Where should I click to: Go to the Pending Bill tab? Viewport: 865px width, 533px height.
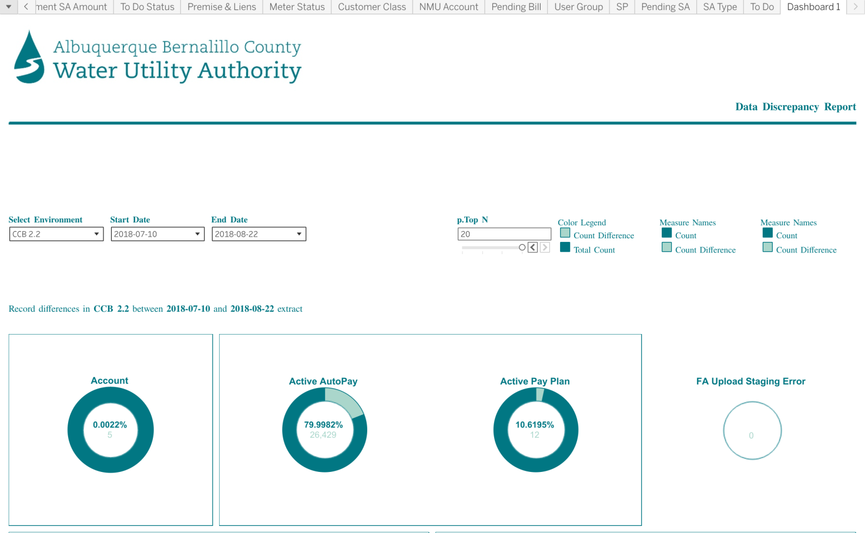(x=516, y=7)
